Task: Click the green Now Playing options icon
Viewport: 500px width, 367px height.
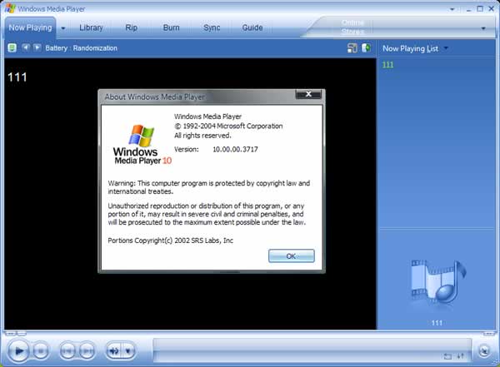Action: point(12,48)
